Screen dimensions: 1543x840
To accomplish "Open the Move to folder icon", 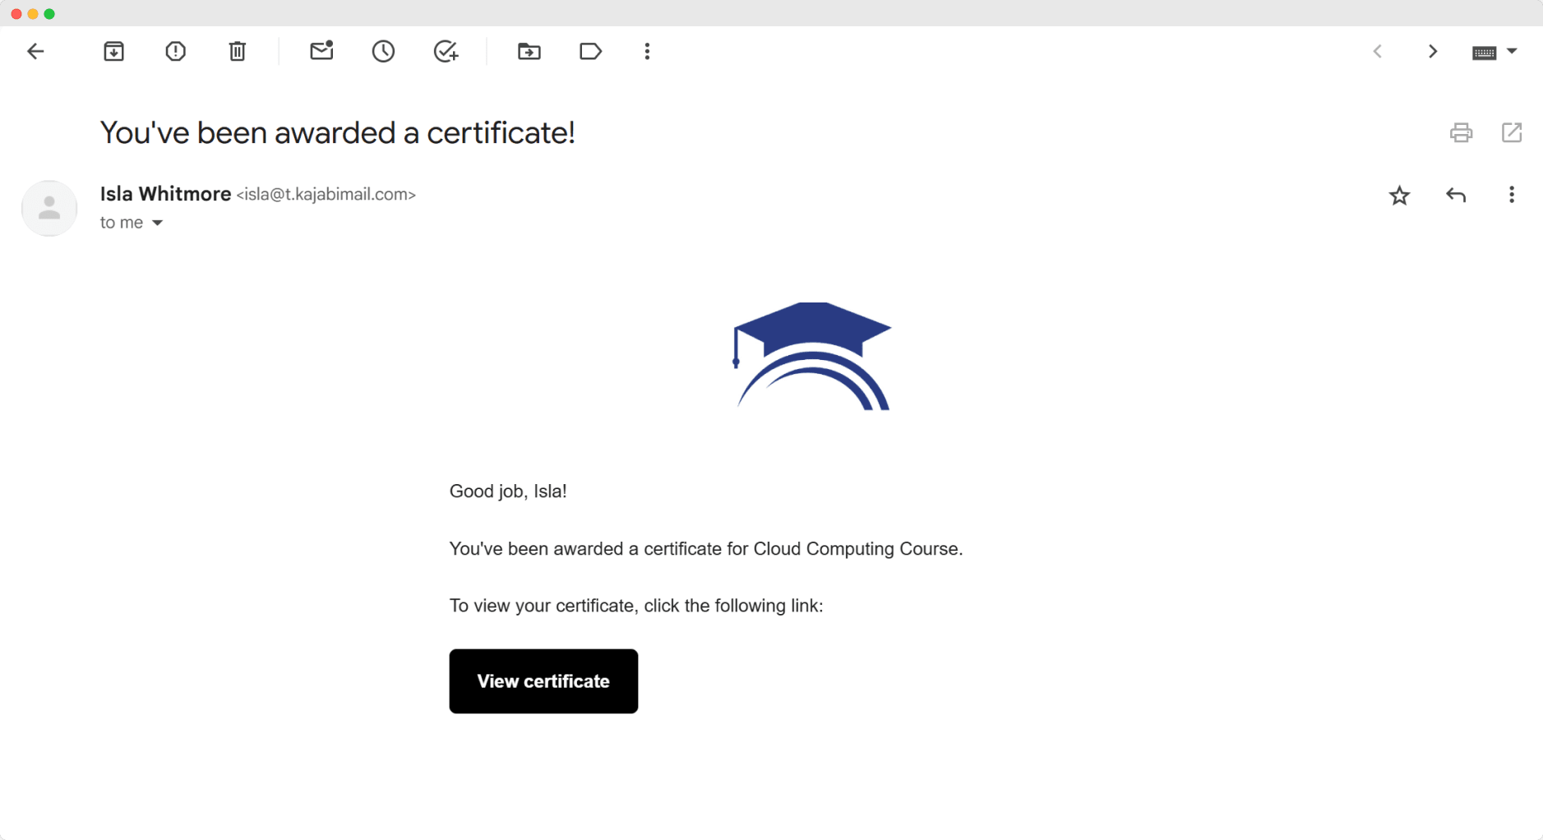I will tap(529, 52).
